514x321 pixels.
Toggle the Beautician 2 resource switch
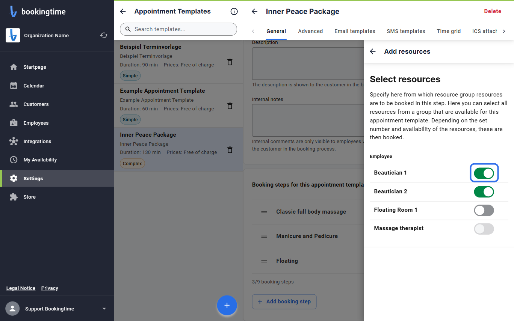pyautogui.click(x=484, y=191)
